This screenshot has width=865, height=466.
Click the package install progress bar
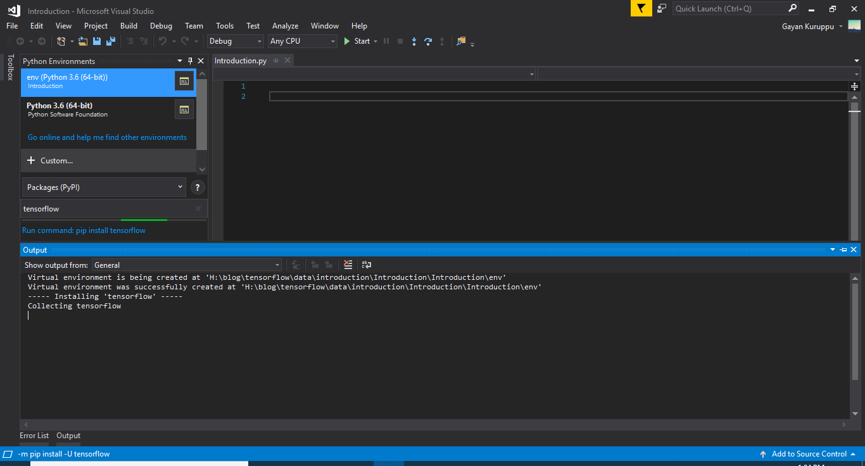114,220
